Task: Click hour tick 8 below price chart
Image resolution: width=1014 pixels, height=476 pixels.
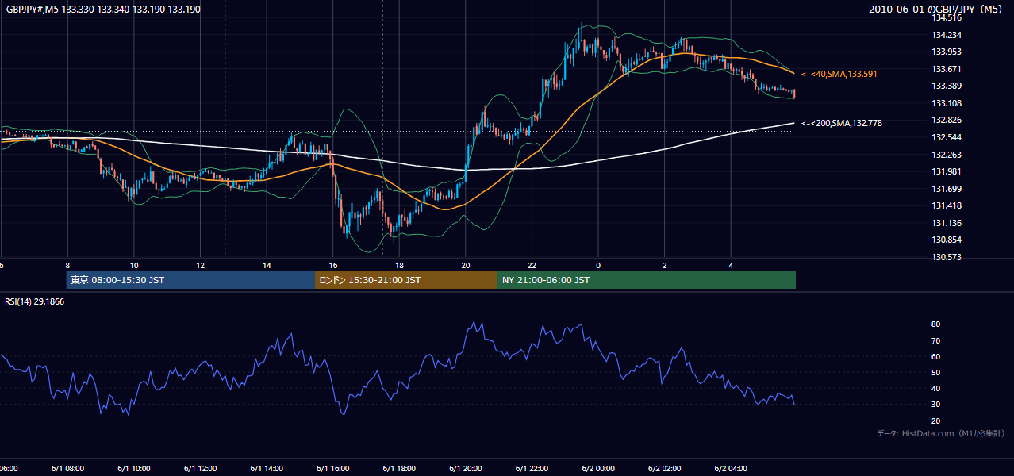Action: (x=67, y=266)
